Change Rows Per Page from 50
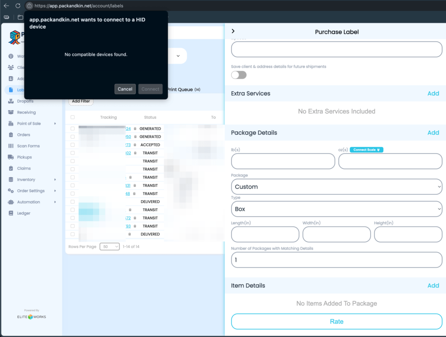Image resolution: width=446 pixels, height=337 pixels. 110,246
